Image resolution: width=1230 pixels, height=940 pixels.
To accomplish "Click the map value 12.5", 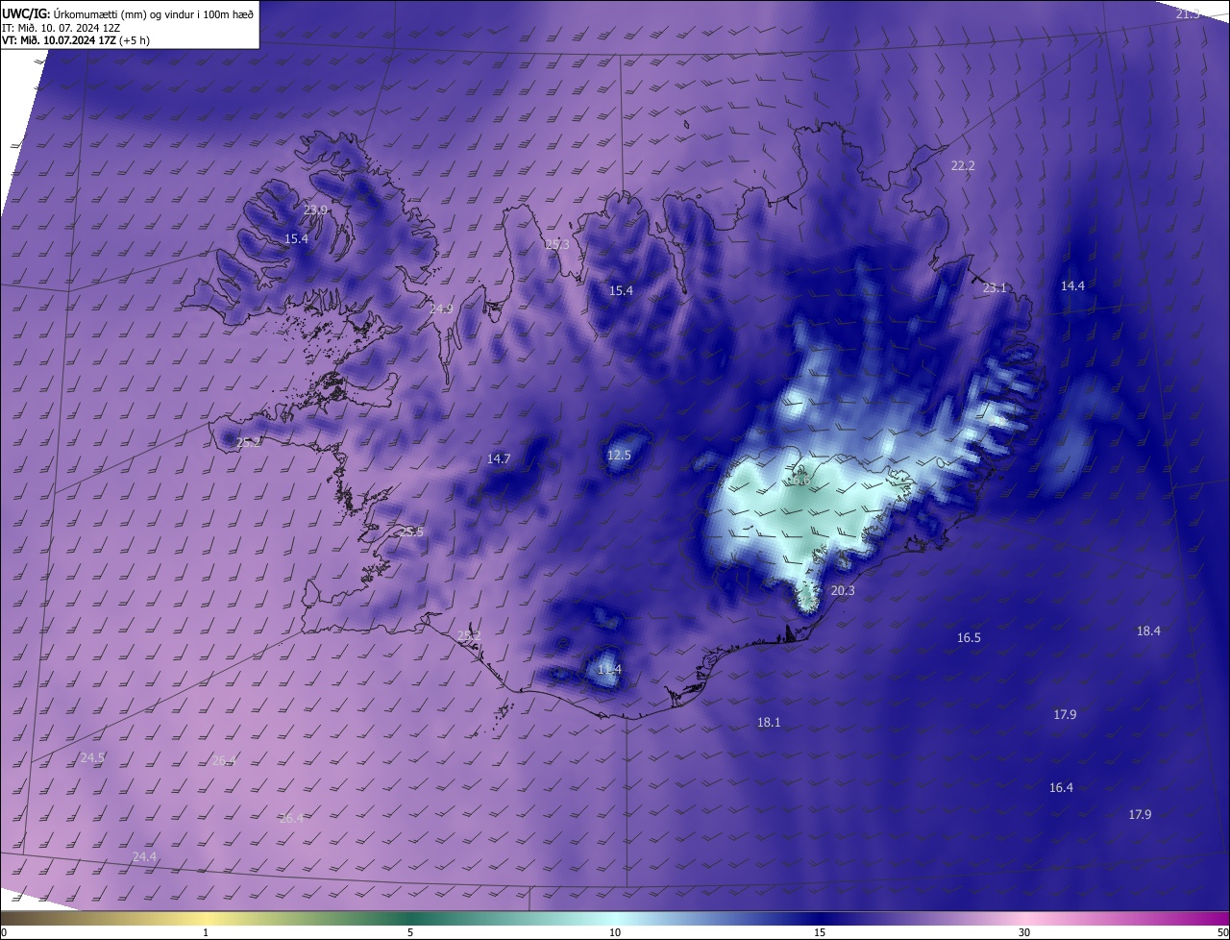I will 619,455.
